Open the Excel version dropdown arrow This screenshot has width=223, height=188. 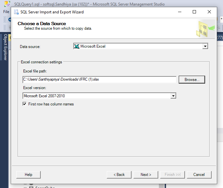coord(173,96)
